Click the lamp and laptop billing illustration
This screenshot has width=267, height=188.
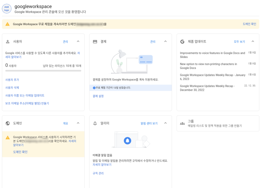[x=131, y=62]
